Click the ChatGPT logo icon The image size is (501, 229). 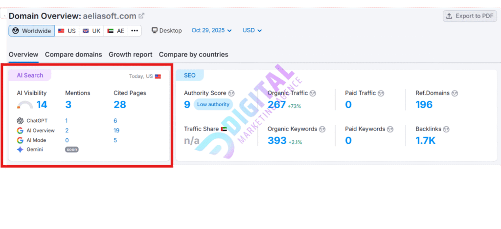tap(20, 120)
